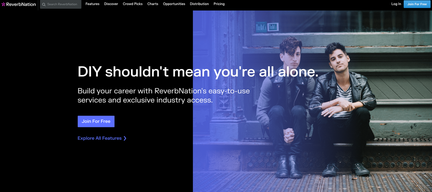This screenshot has height=192, width=432.
Task: Click the hero Join For Free button
Action: (x=96, y=121)
